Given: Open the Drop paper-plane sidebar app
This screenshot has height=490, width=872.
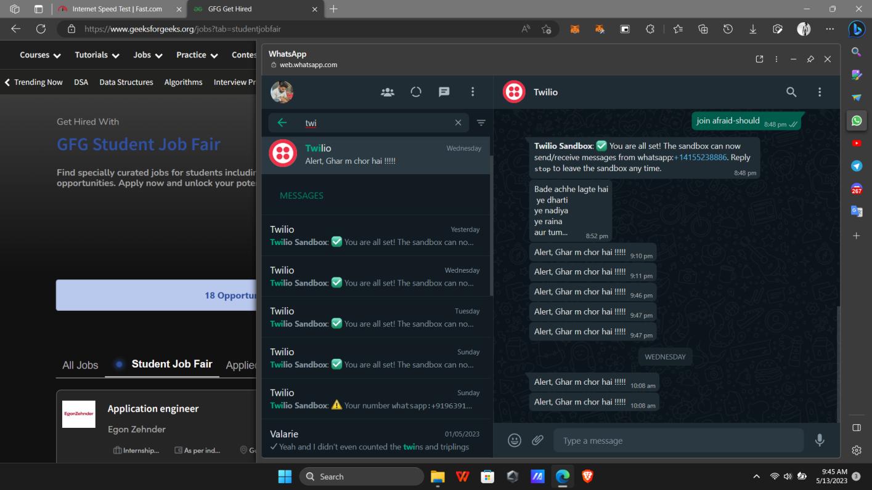Looking at the screenshot, I should click(x=857, y=97).
